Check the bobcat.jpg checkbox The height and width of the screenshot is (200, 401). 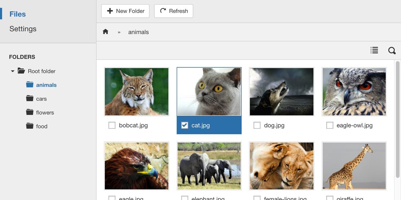pyautogui.click(x=112, y=125)
